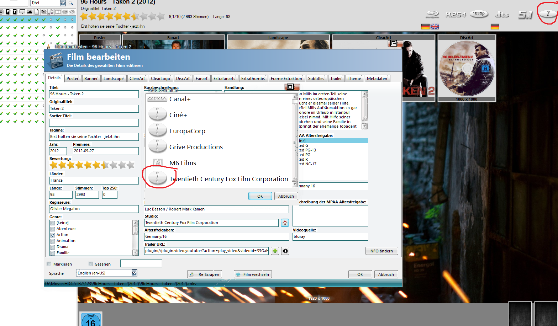558x326 pixels.
Task: Play the trailer URL
Action: point(285,251)
